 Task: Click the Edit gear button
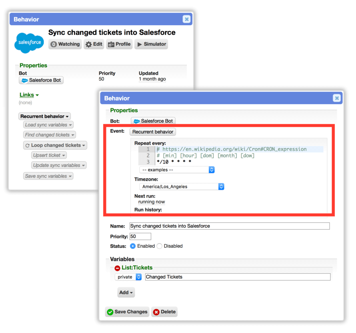(x=94, y=44)
